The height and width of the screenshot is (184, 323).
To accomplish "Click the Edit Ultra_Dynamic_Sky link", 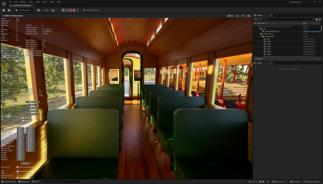I will (312, 31).
